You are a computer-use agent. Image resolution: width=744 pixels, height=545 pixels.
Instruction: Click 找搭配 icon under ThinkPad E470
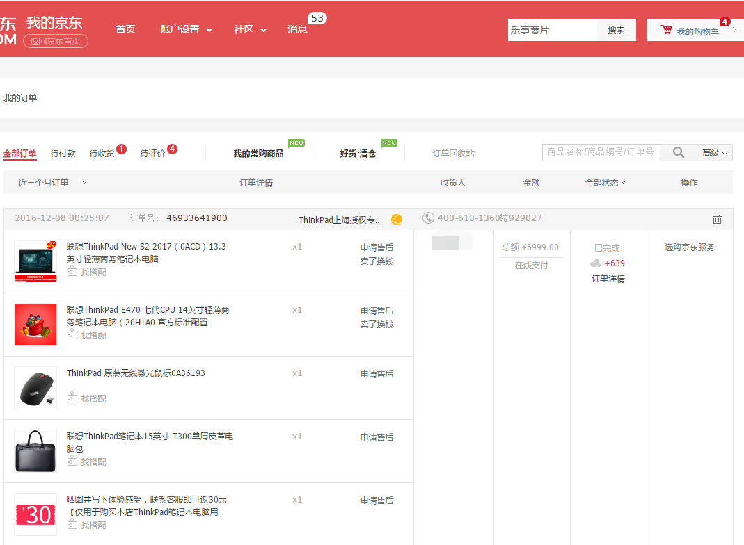tap(72, 334)
